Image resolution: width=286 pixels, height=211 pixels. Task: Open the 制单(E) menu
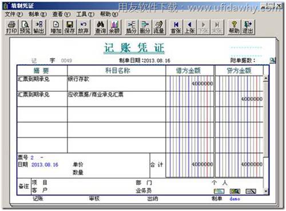(x=38, y=14)
